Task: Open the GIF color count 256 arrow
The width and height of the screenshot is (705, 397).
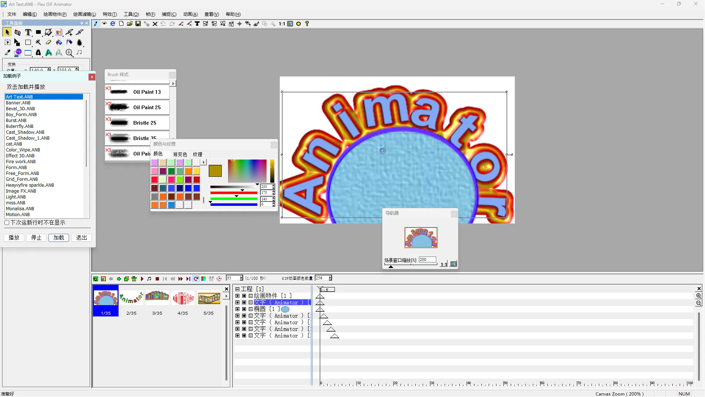Action: coord(330,278)
